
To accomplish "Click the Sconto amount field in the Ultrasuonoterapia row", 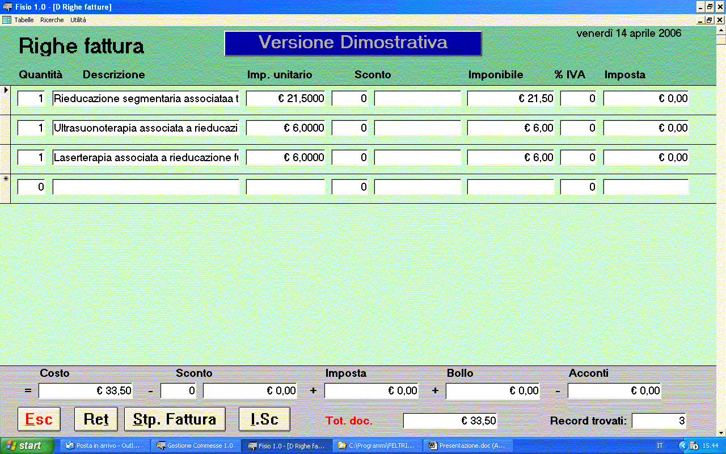I will (417, 128).
